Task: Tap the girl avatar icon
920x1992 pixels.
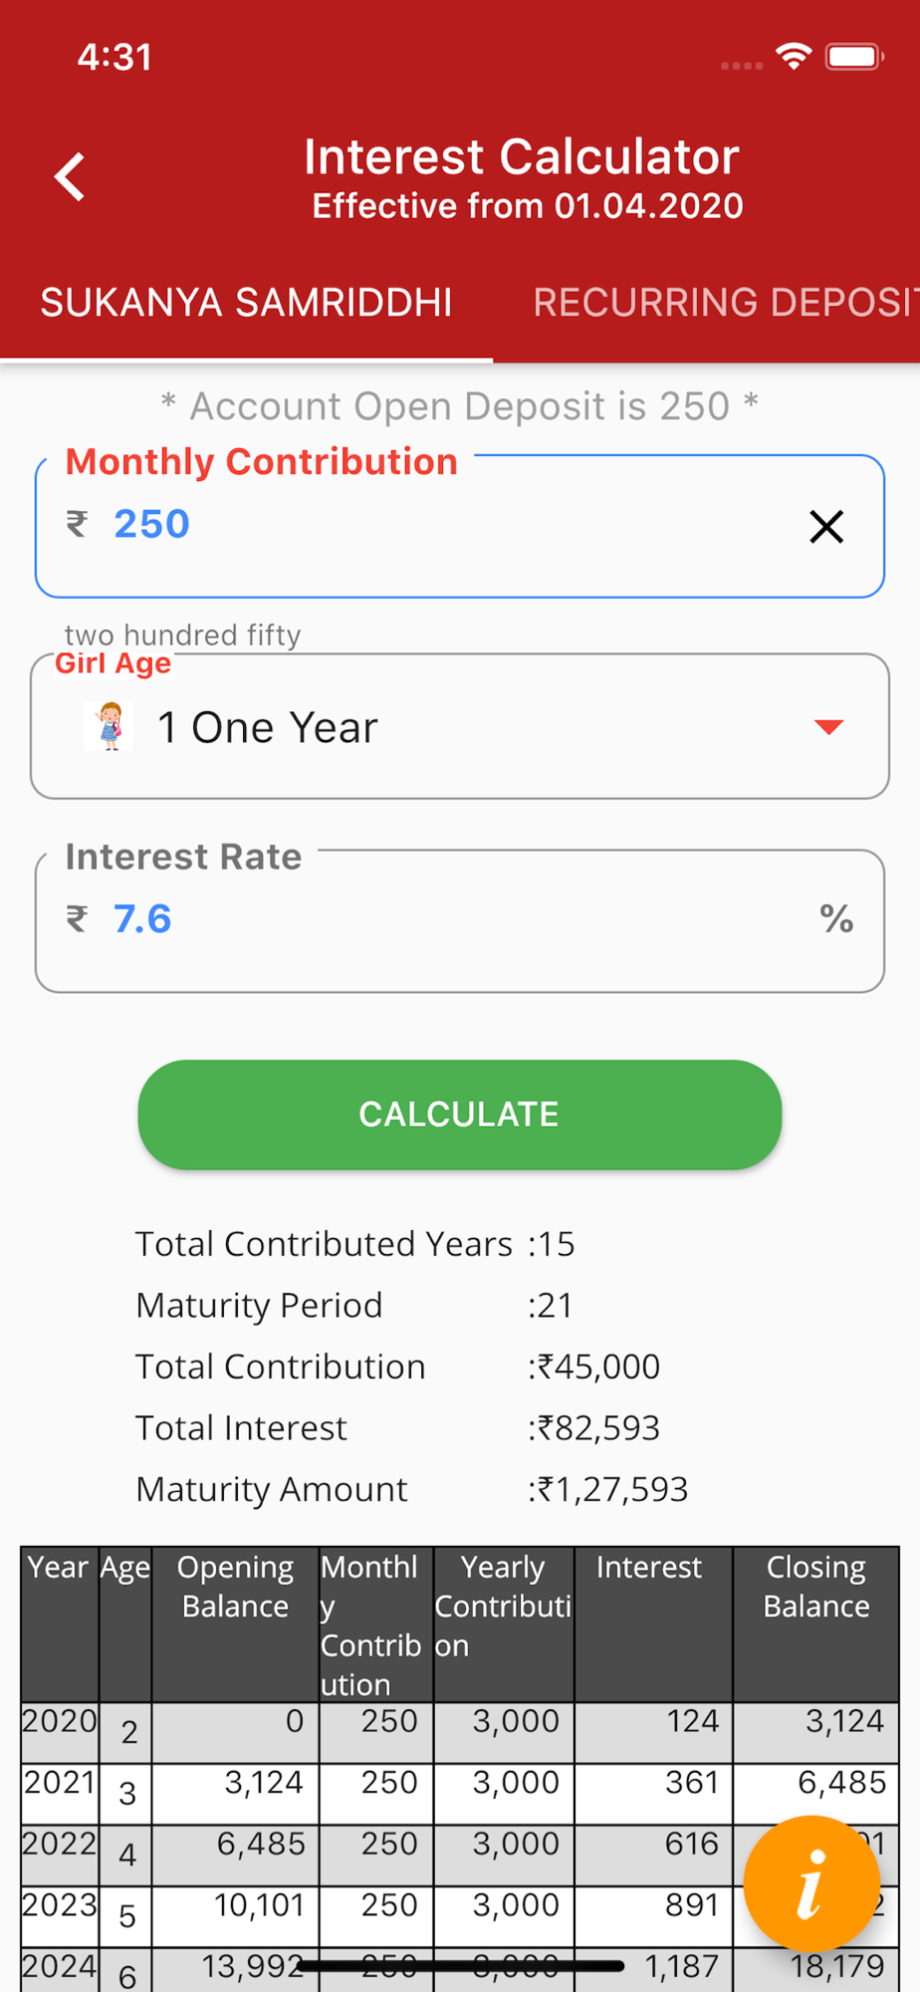Action: (110, 726)
